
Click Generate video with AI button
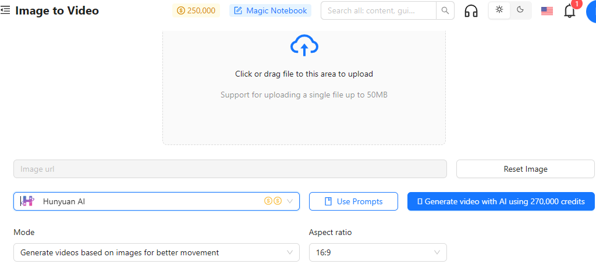(501, 201)
